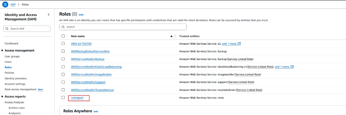Click Service-Linked Role on ImageBuilder row
This screenshot has height=115, width=346.
click(247, 75)
